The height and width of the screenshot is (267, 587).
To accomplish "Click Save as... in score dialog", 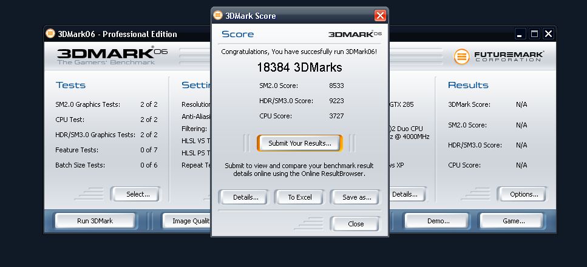I will (x=355, y=197).
